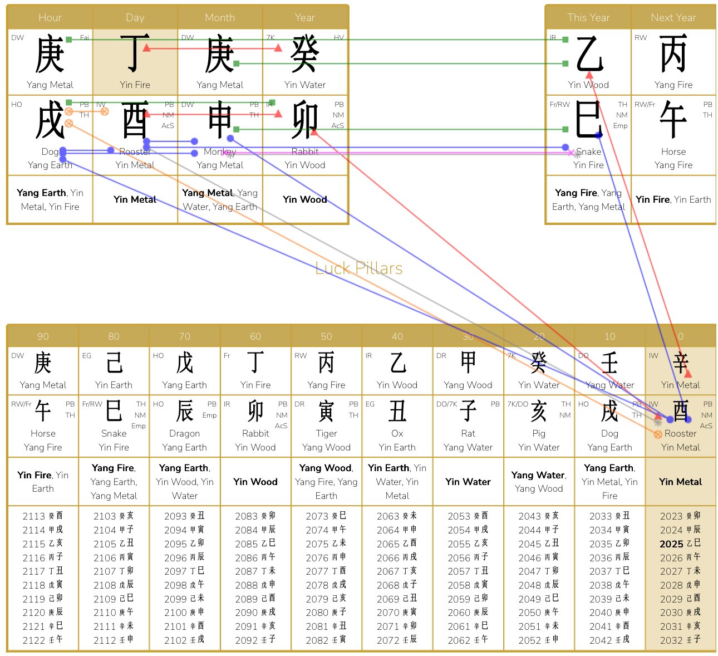Select the orange circled-X clash icon on 戌 Dog branch
The image size is (718, 656).
click(70, 111)
